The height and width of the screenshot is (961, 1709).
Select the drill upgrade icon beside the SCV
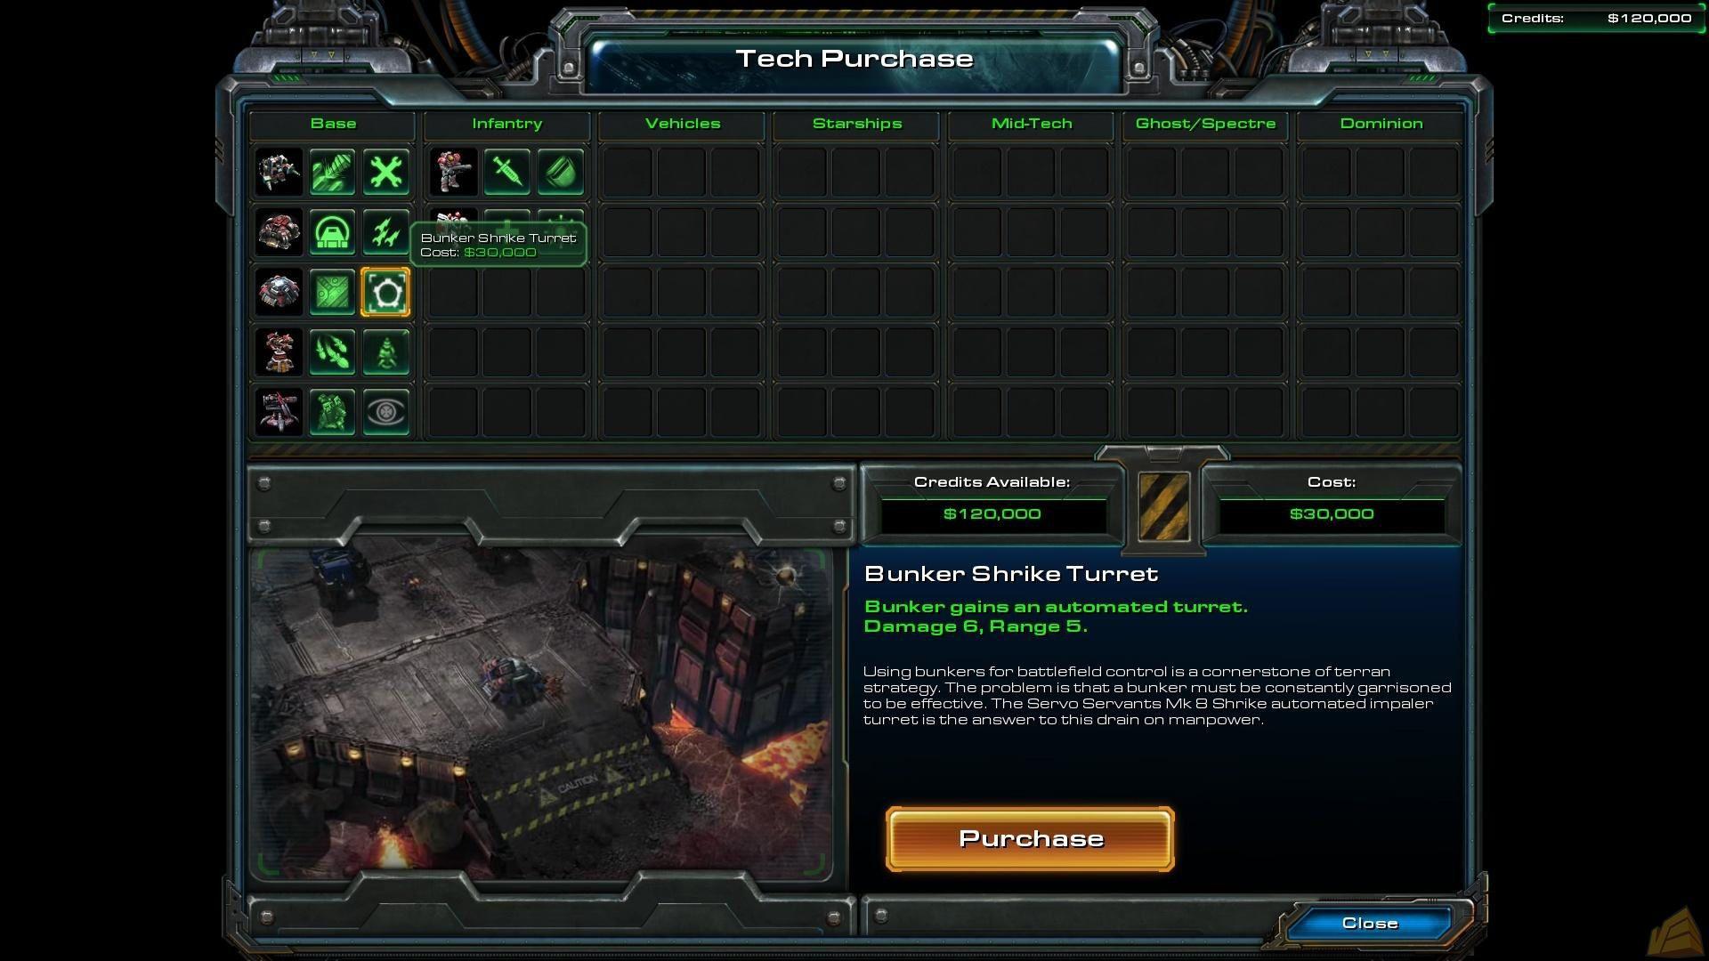click(332, 172)
